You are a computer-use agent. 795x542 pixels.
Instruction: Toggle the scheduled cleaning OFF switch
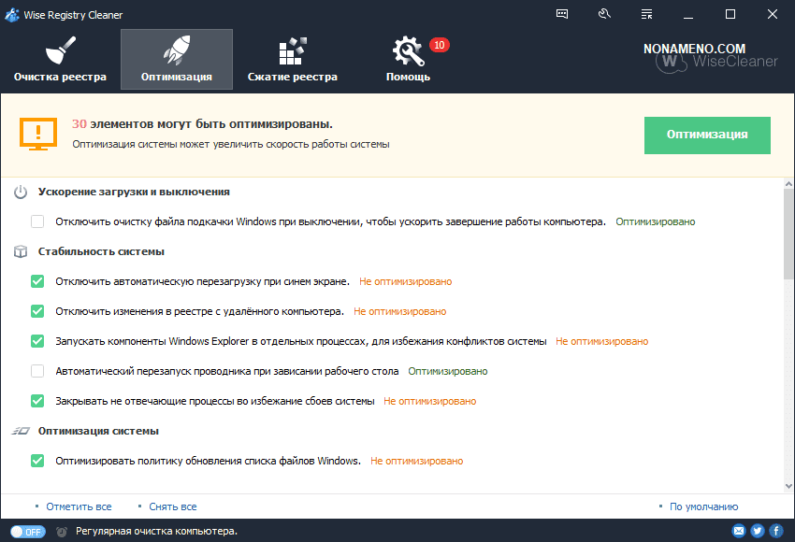coord(29,531)
